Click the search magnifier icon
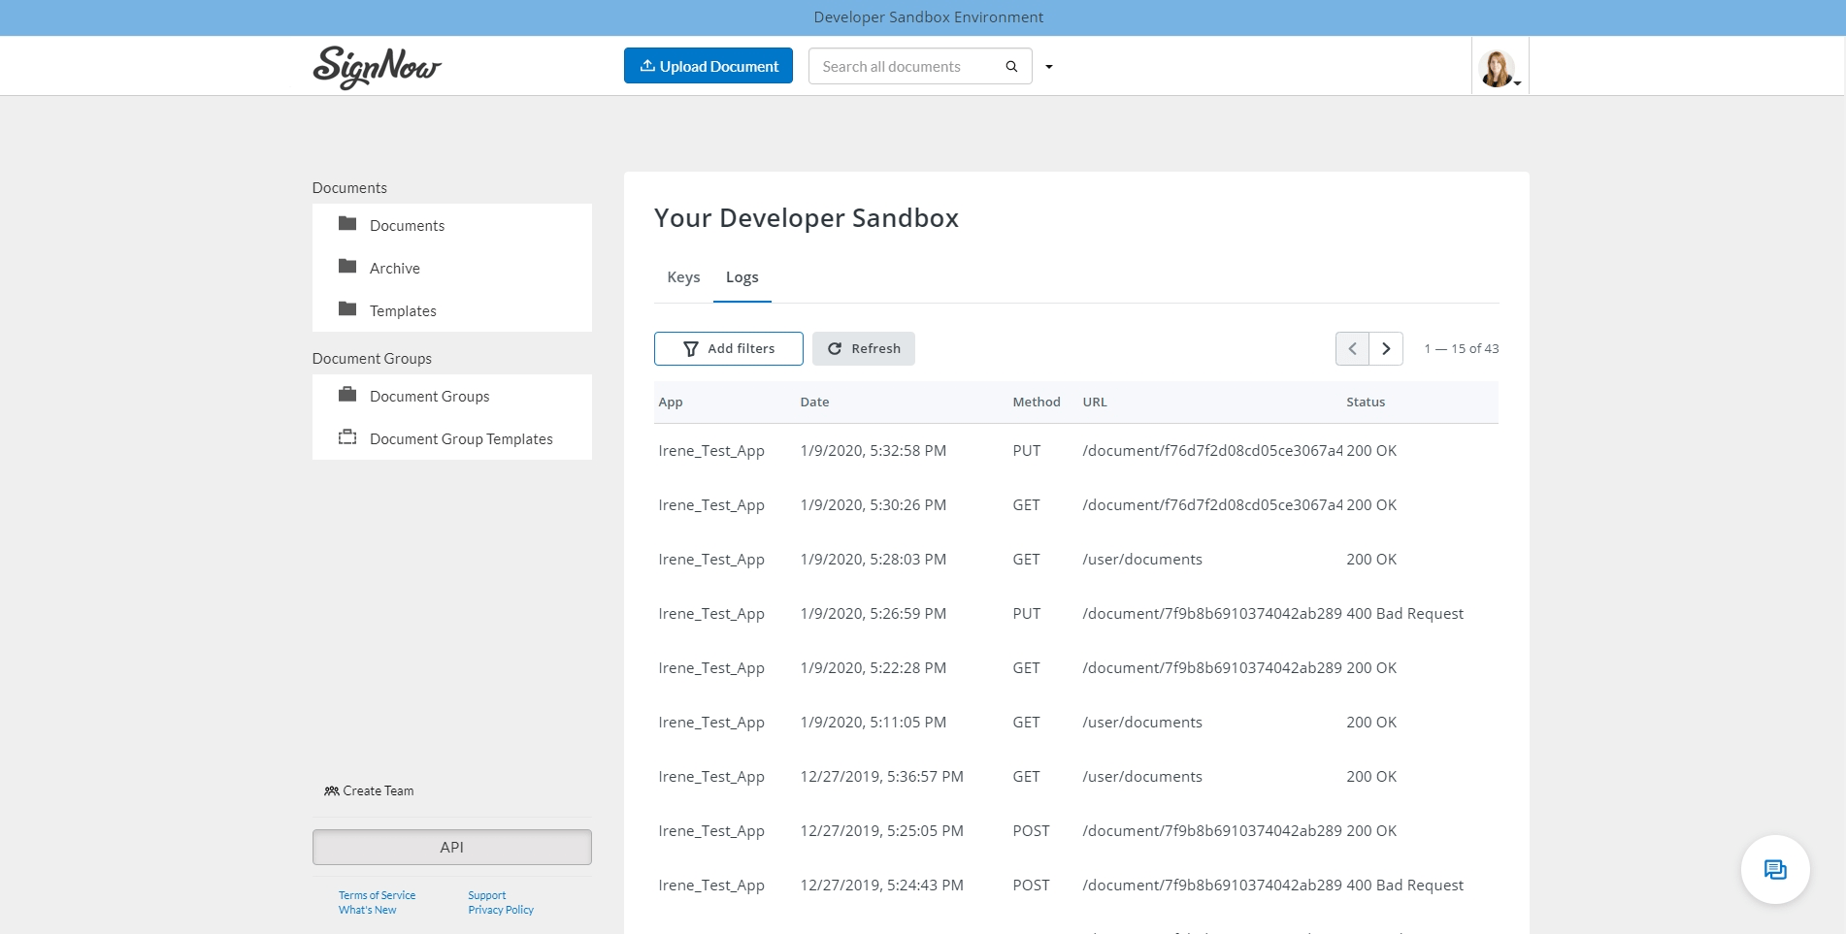This screenshot has width=1846, height=934. click(x=1011, y=66)
